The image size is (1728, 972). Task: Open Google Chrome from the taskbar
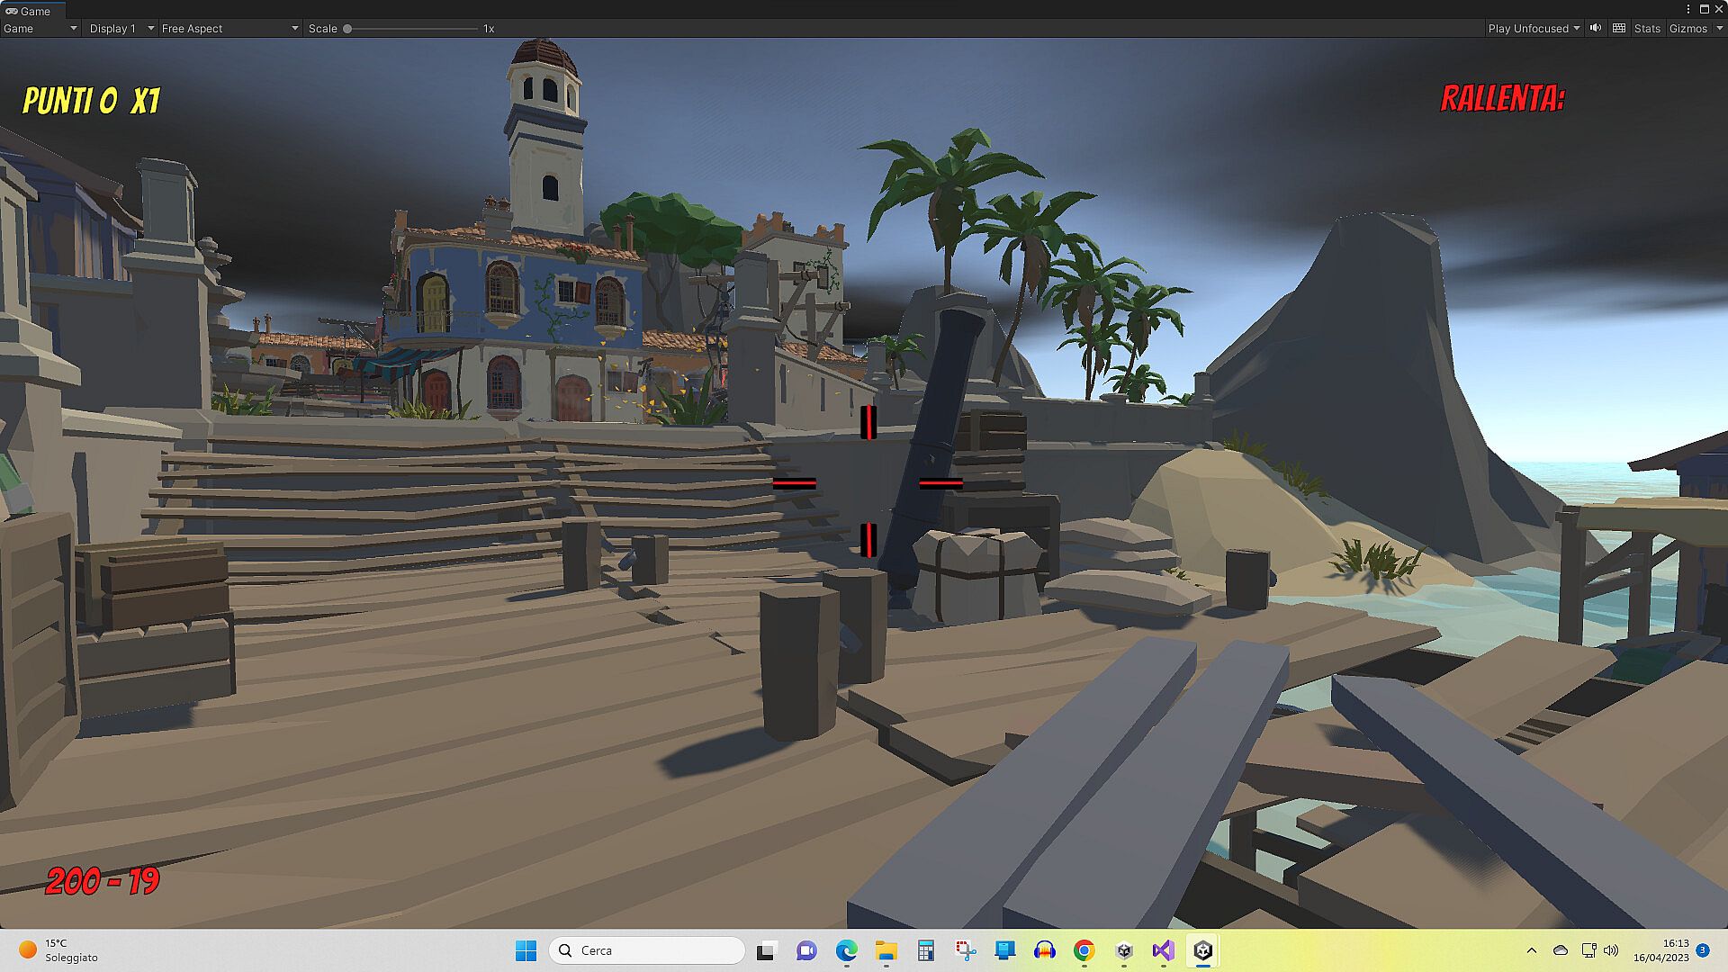coord(1084,950)
